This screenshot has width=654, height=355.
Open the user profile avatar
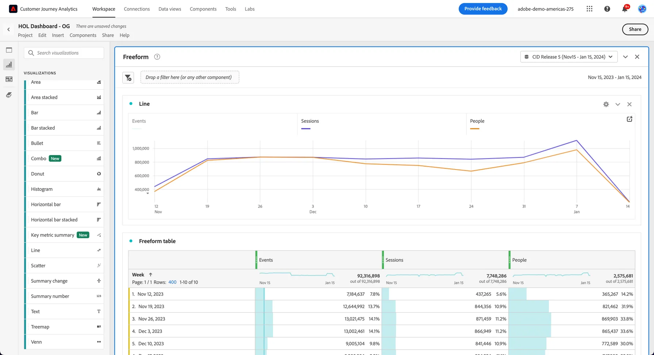point(642,9)
